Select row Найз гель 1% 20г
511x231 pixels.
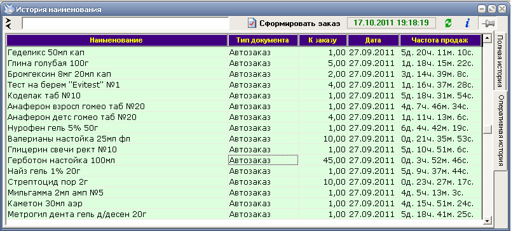244,171
